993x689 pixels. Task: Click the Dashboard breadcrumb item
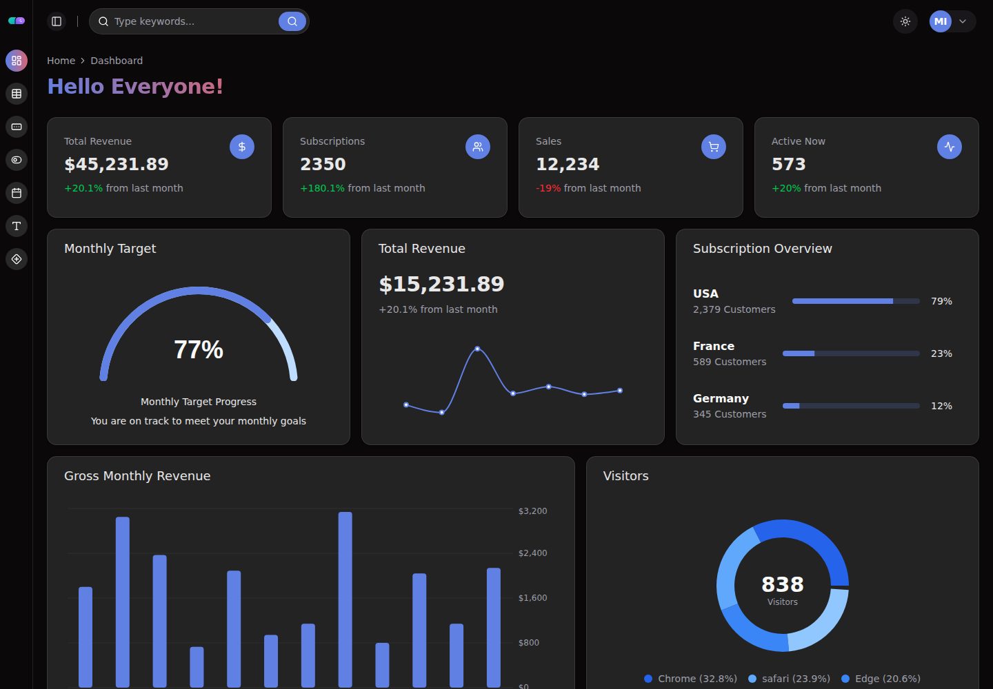tap(117, 61)
